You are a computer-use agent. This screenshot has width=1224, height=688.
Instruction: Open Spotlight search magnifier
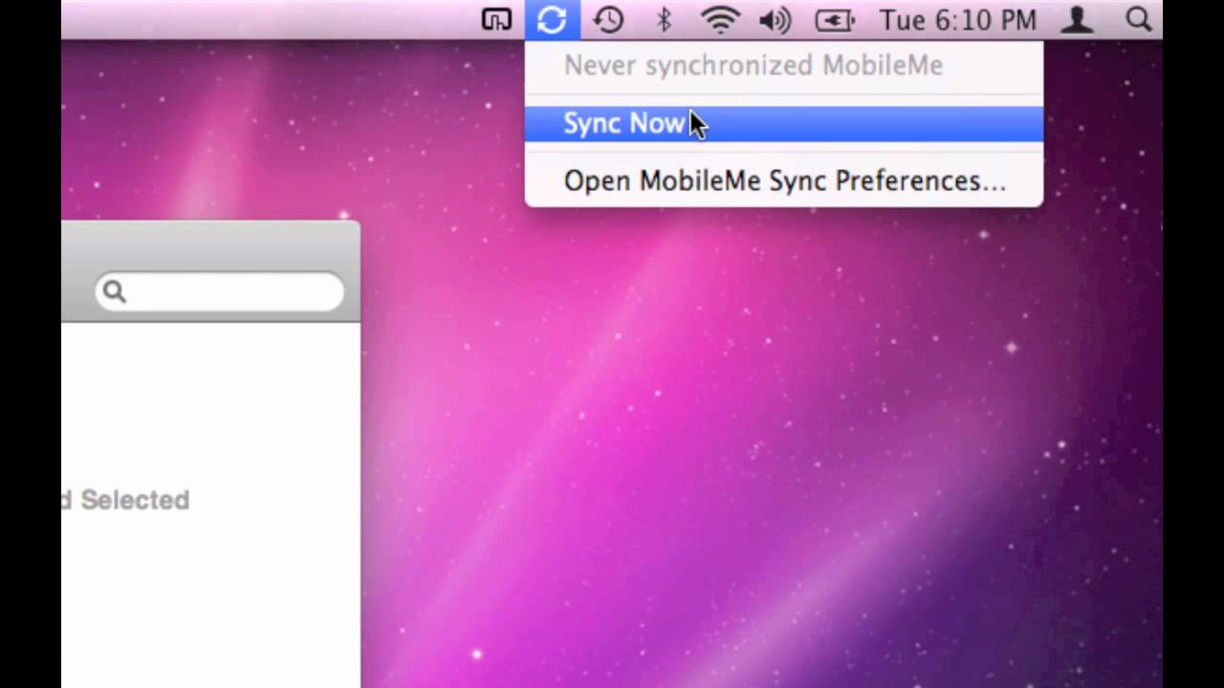tap(1138, 19)
